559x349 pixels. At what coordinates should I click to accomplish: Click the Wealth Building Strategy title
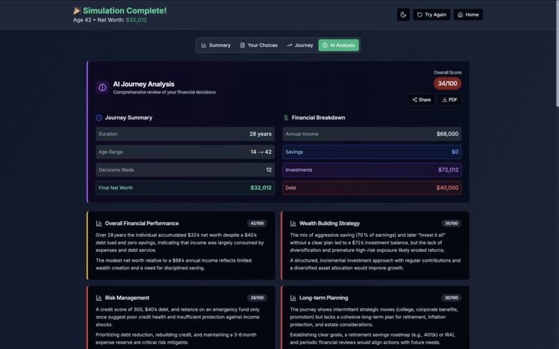coord(329,223)
